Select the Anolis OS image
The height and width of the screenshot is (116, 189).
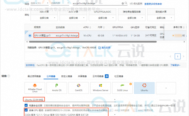tap(57, 88)
